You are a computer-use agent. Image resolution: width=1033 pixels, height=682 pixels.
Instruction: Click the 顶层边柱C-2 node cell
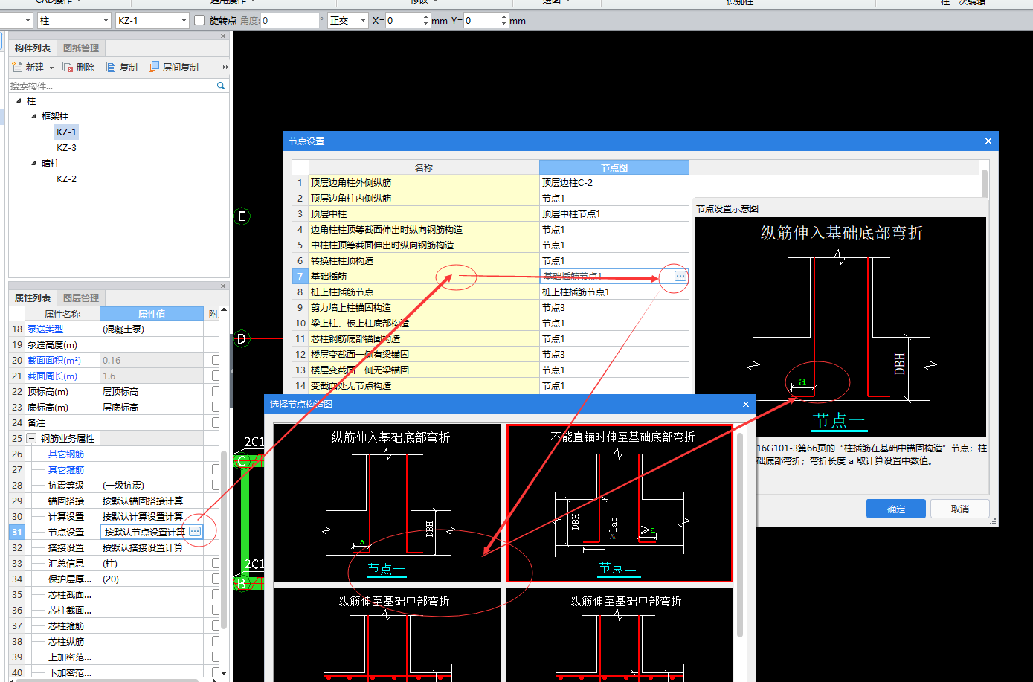[614, 182]
